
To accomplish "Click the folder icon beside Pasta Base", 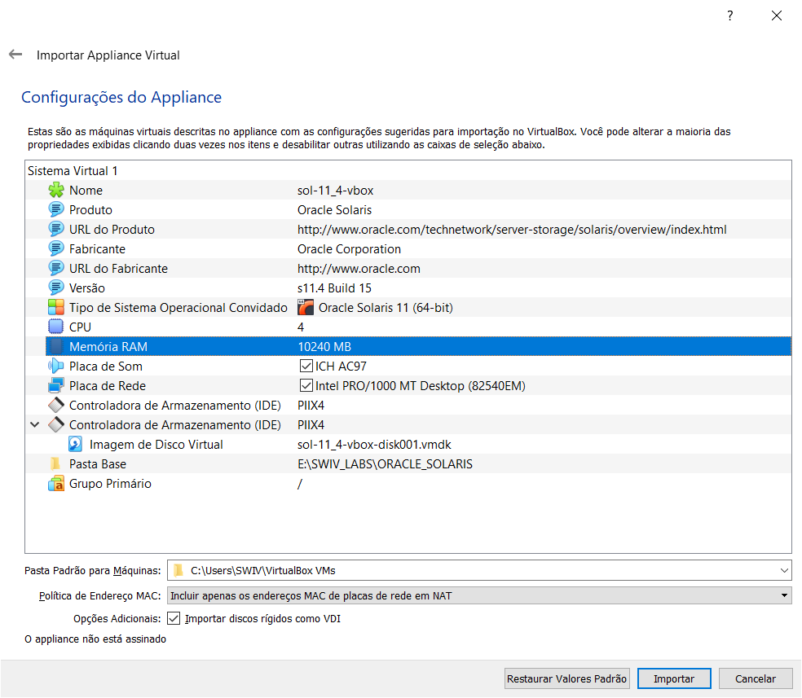I will [55, 463].
